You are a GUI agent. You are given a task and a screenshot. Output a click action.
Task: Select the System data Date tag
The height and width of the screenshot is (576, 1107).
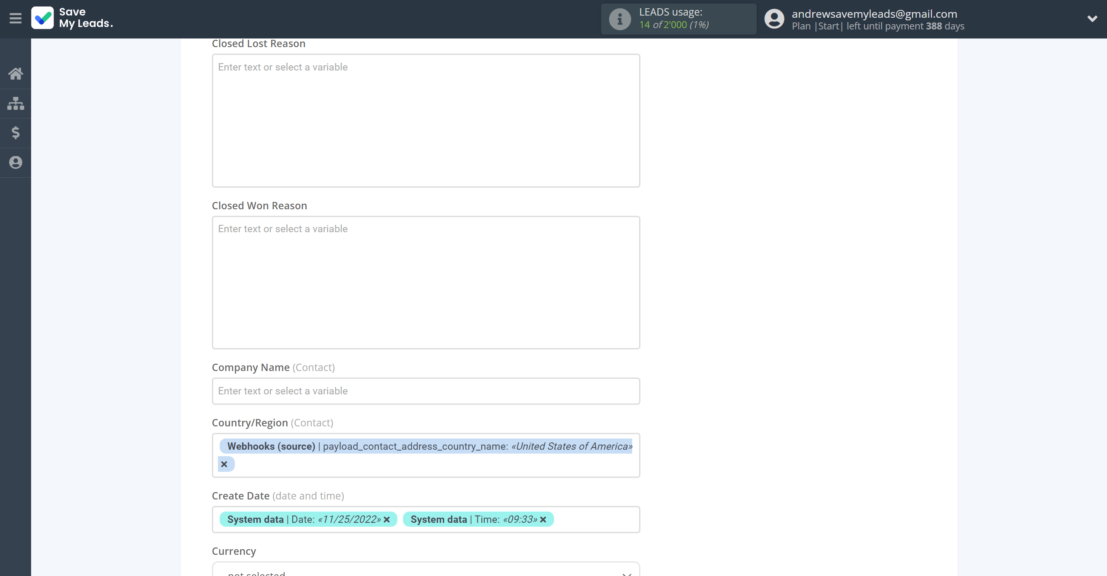coord(308,519)
